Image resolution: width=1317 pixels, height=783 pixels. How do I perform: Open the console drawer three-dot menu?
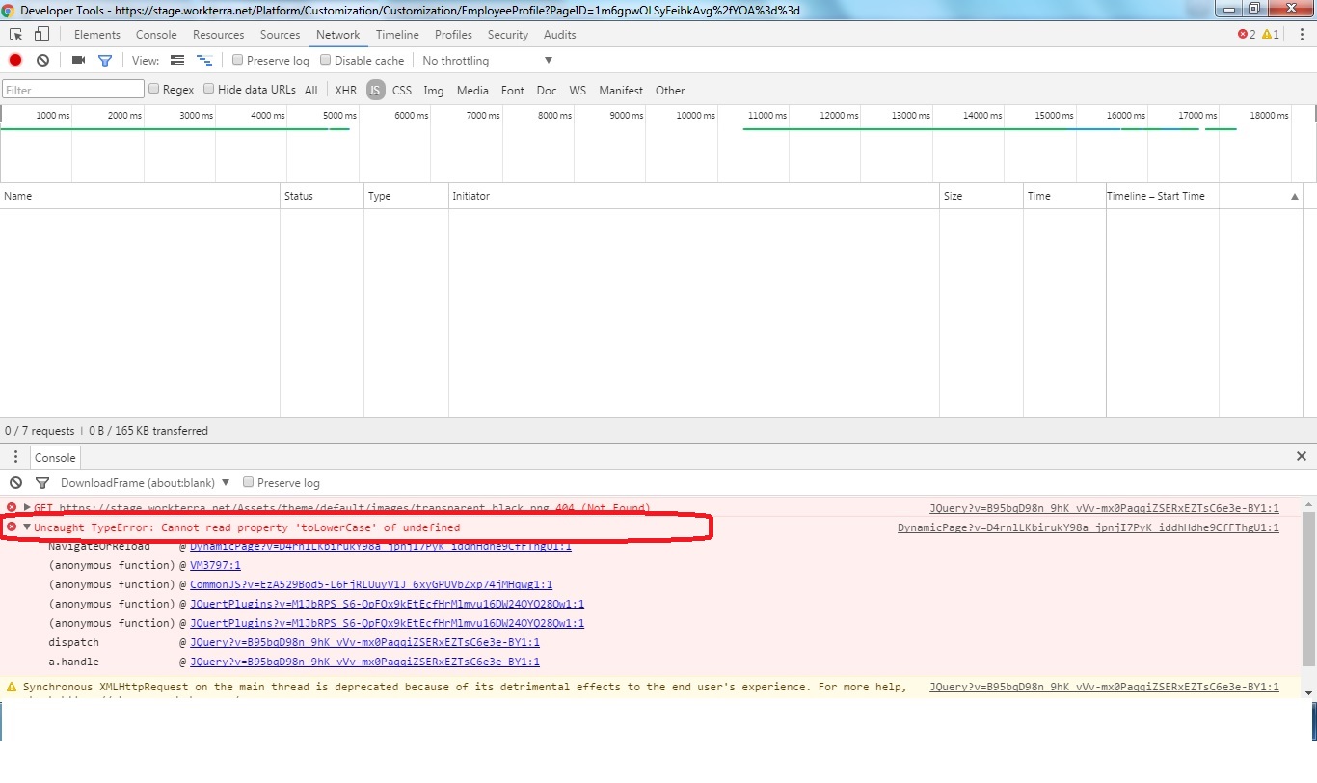pyautogui.click(x=15, y=457)
